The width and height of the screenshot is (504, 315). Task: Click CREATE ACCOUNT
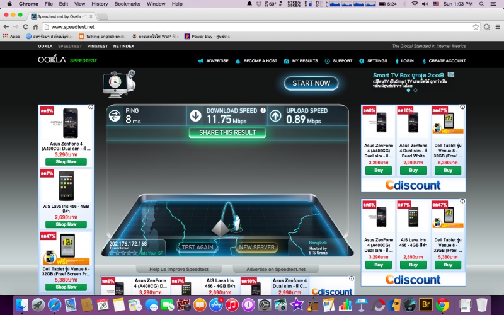pyautogui.click(x=444, y=60)
